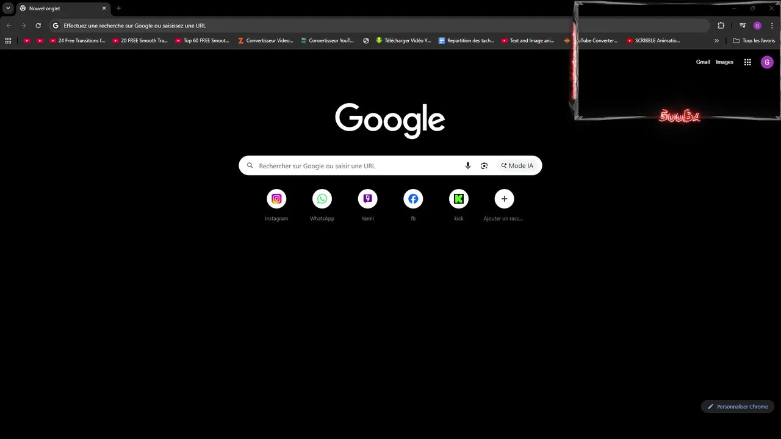Image resolution: width=781 pixels, height=439 pixels.
Task: Open Mode IA button
Action: pos(517,166)
